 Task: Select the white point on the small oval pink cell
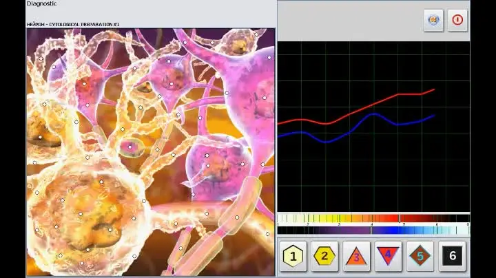point(130,147)
